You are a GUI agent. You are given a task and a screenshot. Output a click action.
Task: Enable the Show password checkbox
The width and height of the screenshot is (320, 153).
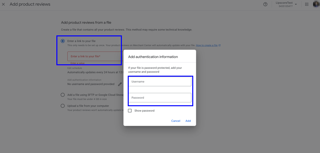point(130,111)
